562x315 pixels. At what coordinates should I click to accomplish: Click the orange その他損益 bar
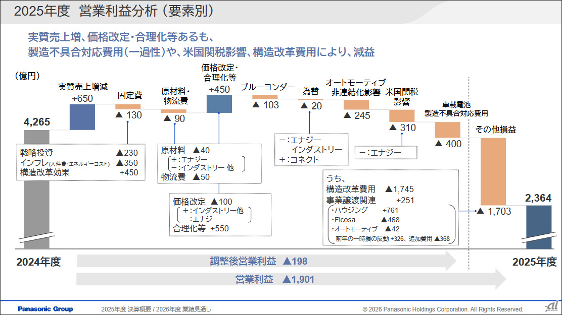pos(493,171)
